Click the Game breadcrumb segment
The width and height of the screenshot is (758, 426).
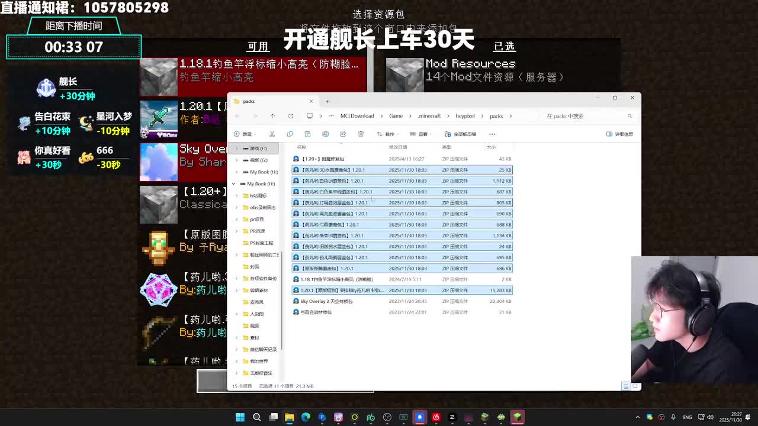pos(396,116)
